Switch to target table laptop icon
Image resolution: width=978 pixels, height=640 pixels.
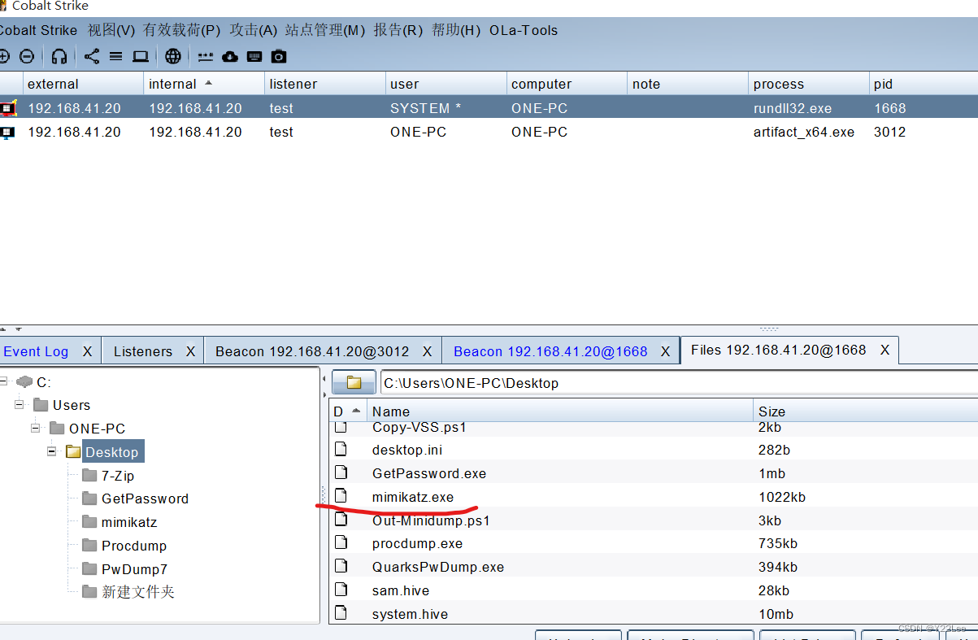[x=141, y=56]
